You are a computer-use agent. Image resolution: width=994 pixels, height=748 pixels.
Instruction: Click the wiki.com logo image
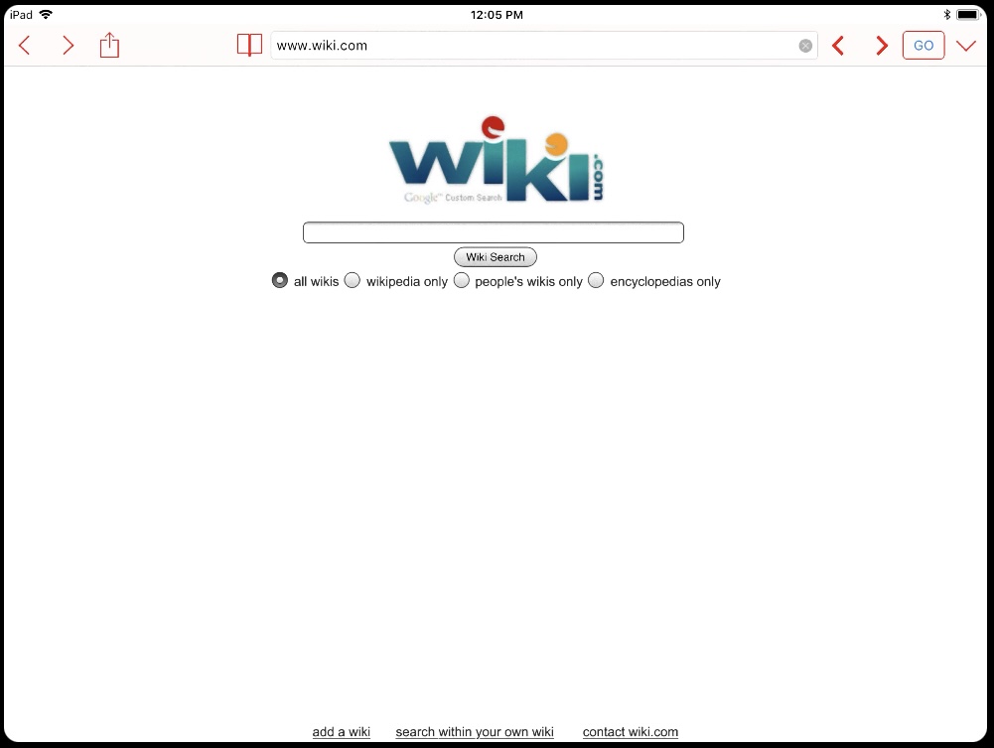pos(496,160)
